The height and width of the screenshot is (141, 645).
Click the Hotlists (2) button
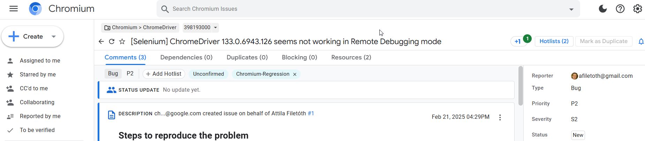tap(554, 41)
